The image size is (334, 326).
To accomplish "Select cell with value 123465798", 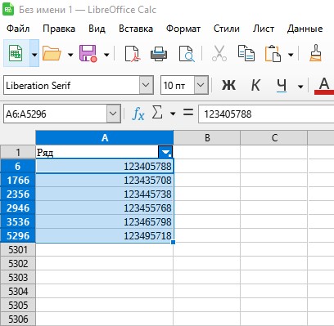I will tap(105, 221).
